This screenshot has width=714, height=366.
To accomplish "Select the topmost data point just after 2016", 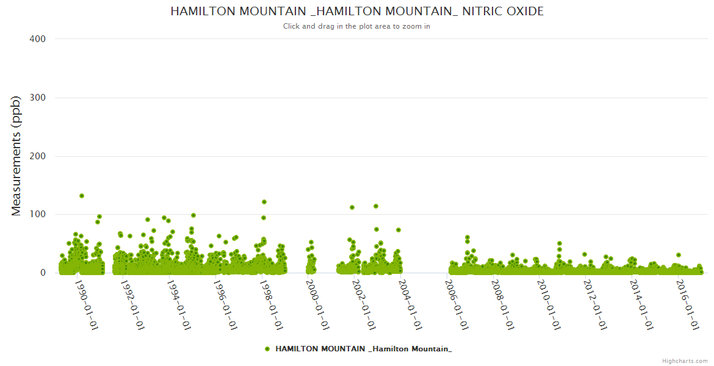I will pos(678,255).
